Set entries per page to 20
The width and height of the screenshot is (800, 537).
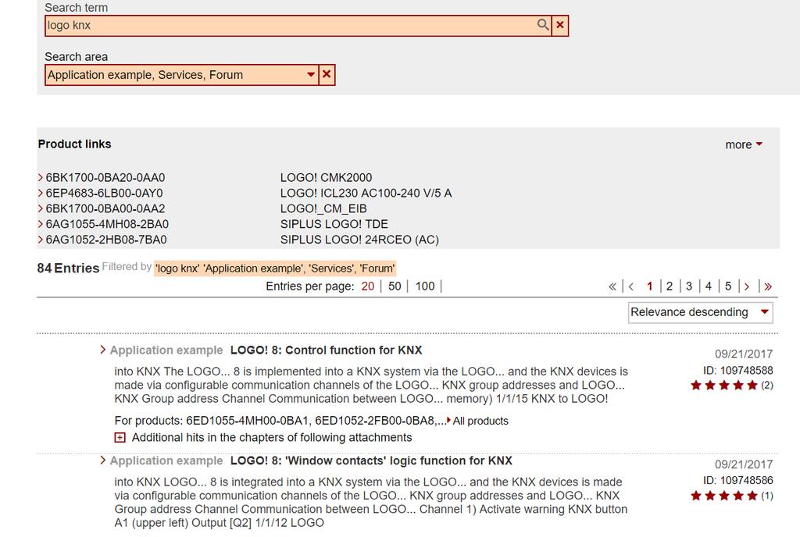[x=368, y=286]
